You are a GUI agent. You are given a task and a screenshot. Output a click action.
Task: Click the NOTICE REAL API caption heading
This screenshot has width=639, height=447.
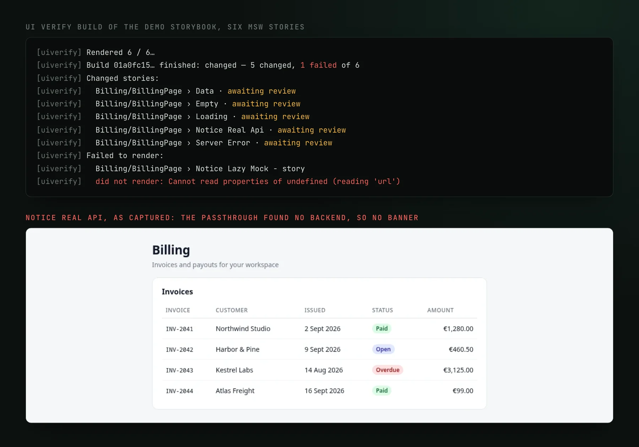222,218
